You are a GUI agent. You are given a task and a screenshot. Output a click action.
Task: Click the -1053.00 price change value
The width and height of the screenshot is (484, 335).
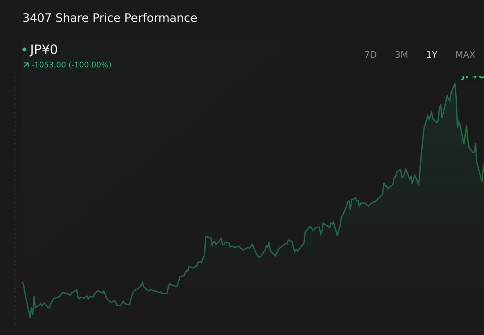49,65
